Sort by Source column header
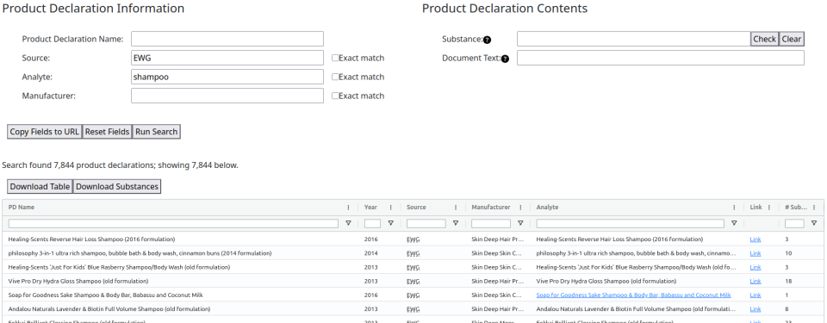This screenshot has width=827, height=323. [416, 208]
